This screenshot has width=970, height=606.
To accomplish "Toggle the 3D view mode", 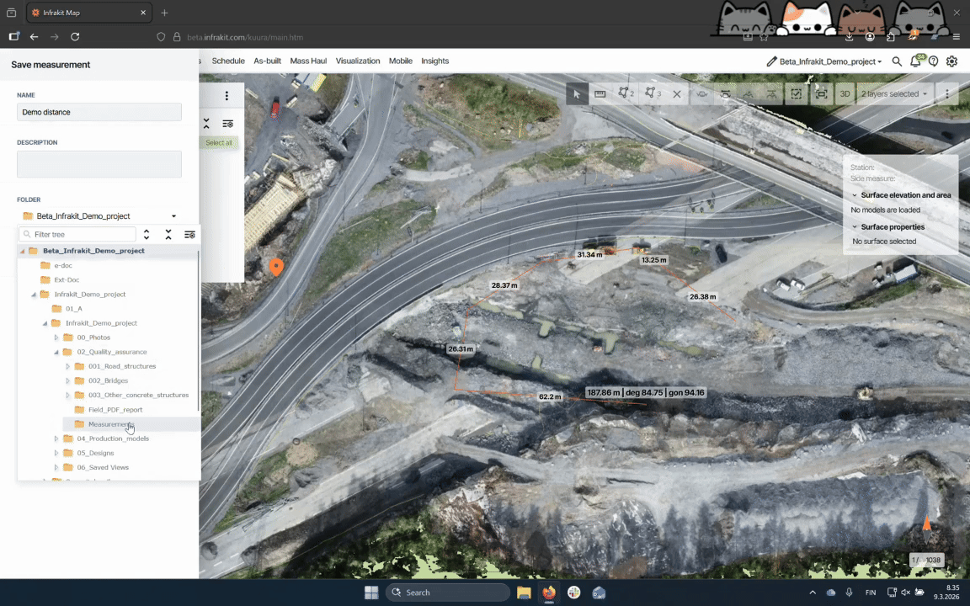I will (845, 94).
